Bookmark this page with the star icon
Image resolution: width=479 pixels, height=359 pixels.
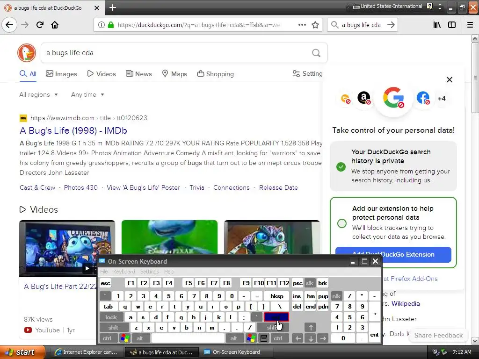[315, 25]
